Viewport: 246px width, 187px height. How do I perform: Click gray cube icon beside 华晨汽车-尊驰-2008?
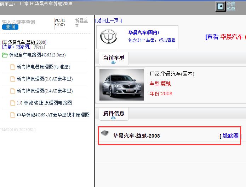coord(105,133)
